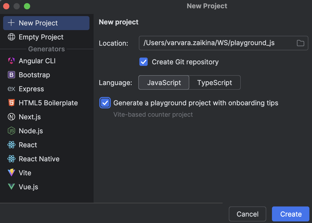Screen dimensions: 312x223
Task: Disable playground project with onboarding tips
Action: click(x=105, y=103)
